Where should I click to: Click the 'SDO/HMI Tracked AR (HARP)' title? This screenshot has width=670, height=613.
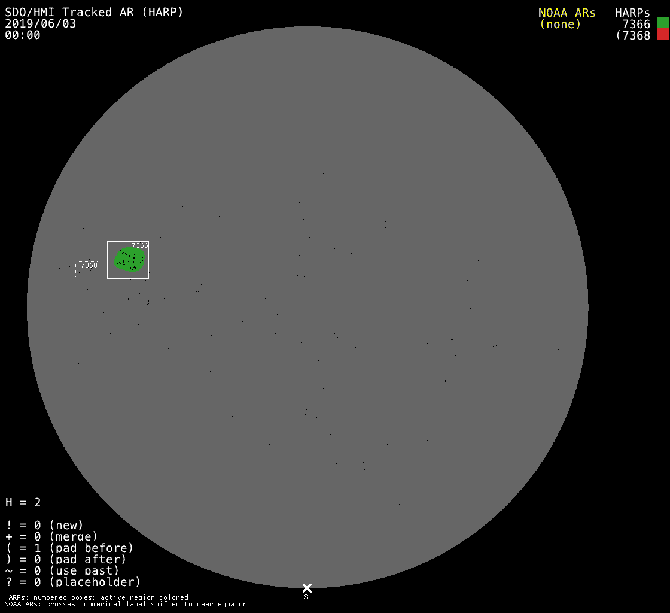[94, 12]
